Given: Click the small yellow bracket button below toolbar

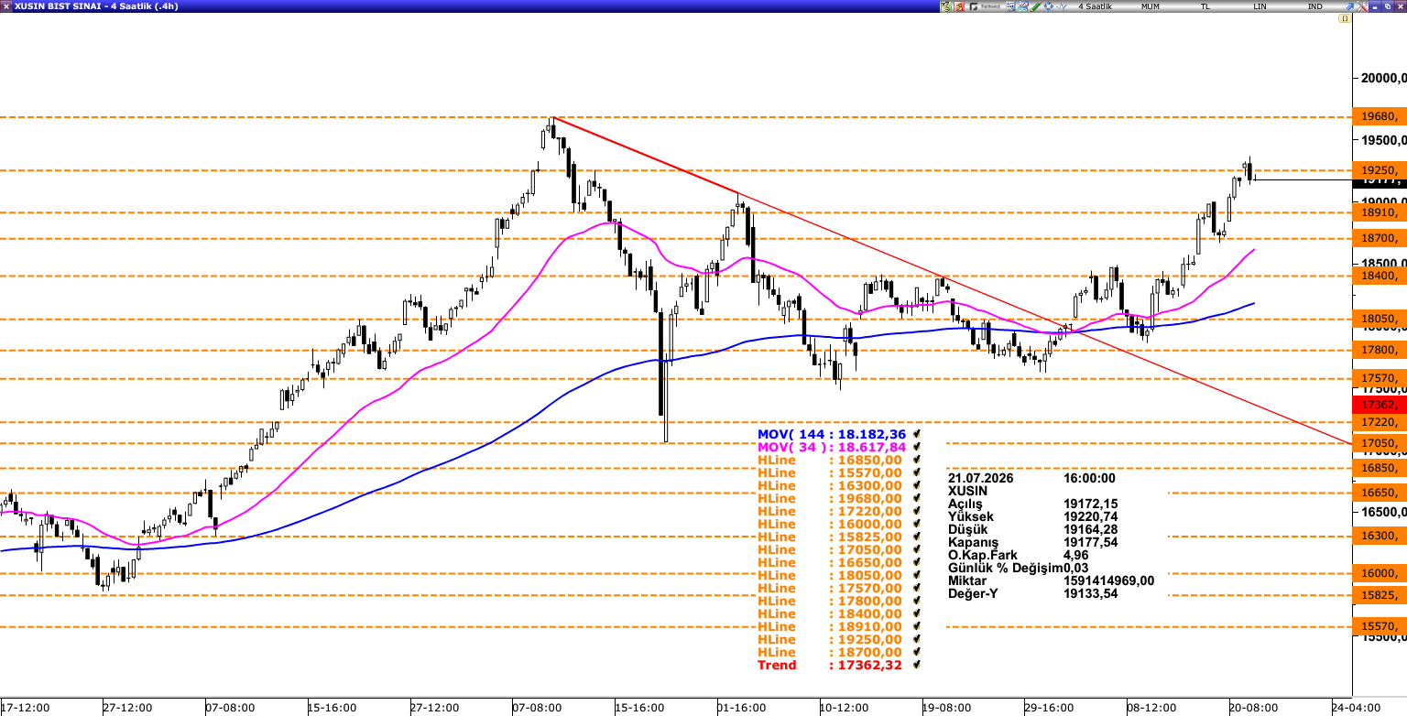Looking at the screenshot, I should [1345, 18].
